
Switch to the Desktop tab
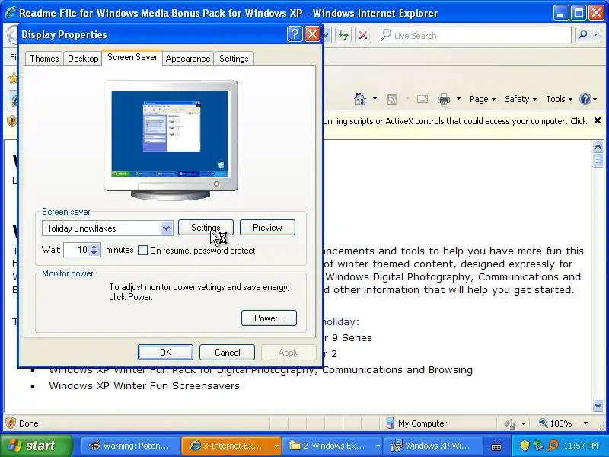pos(83,59)
